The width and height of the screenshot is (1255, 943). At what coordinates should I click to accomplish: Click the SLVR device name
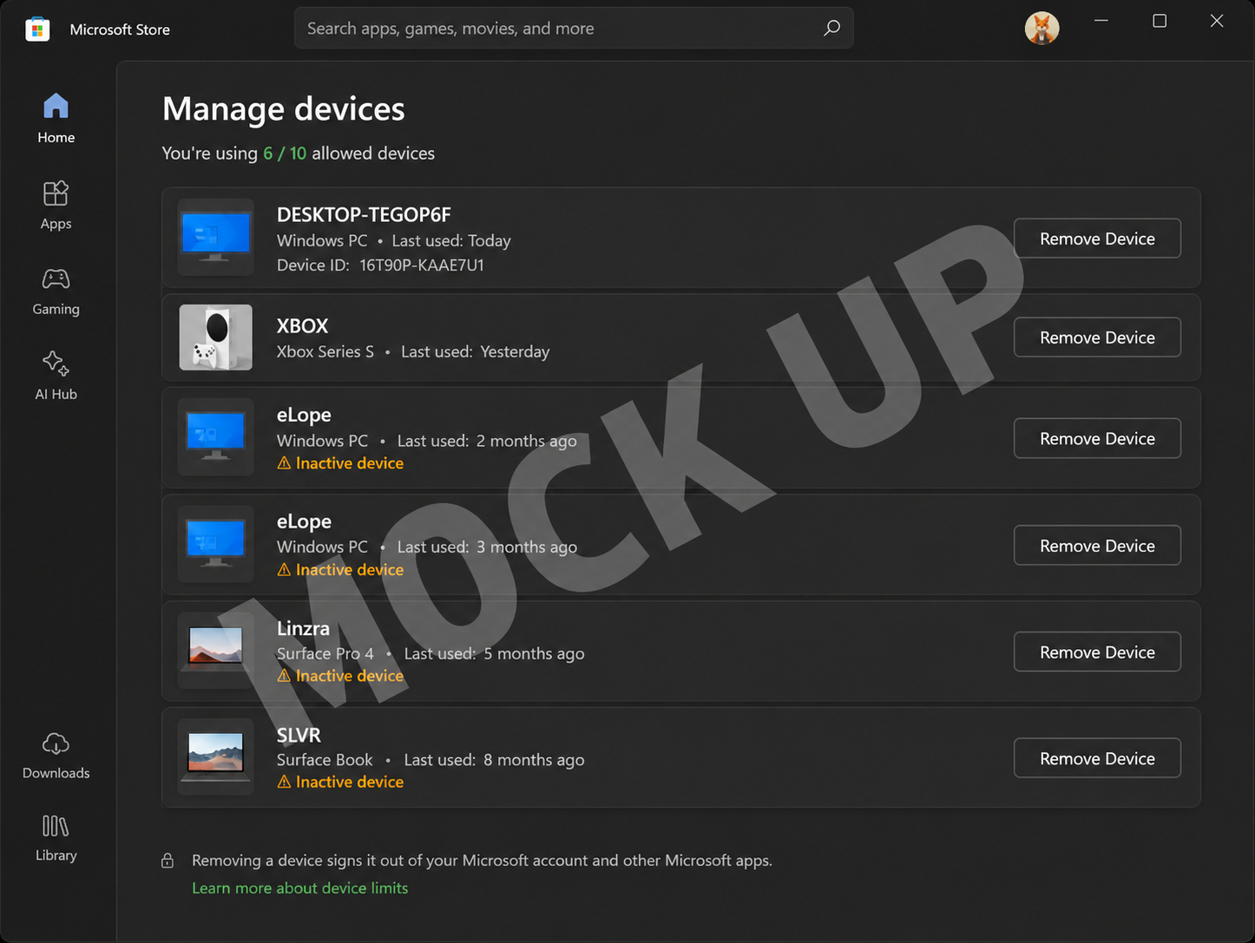point(299,735)
